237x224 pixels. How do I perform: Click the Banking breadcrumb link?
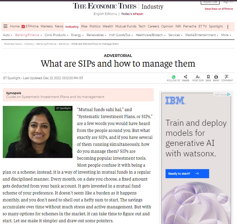pyautogui.click(x=64, y=44)
